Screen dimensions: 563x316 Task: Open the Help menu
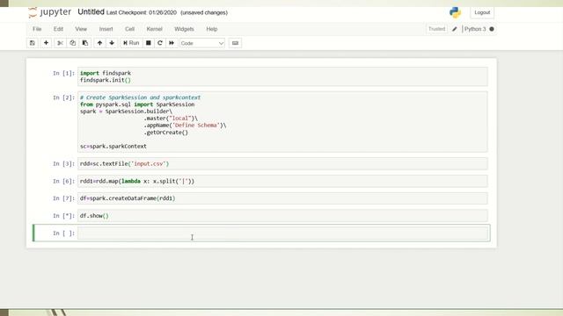click(x=212, y=29)
